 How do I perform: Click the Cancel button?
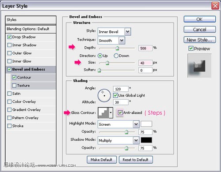(200, 30)
